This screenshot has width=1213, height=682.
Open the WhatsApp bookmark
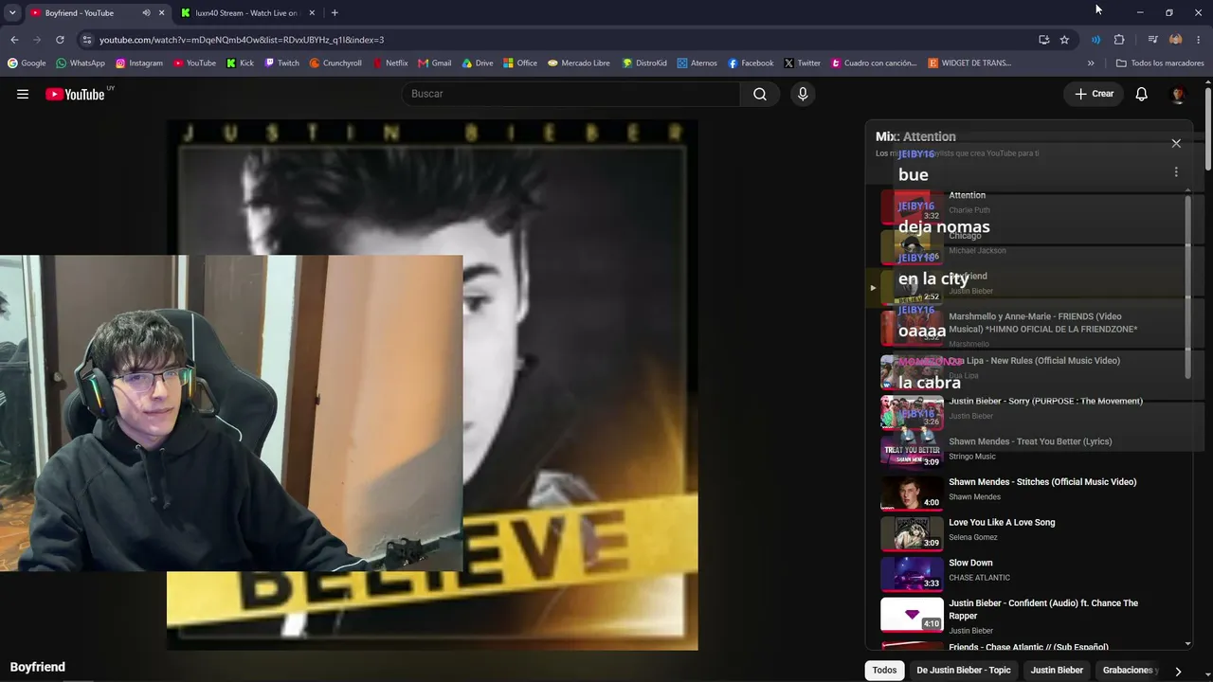pyautogui.click(x=81, y=63)
